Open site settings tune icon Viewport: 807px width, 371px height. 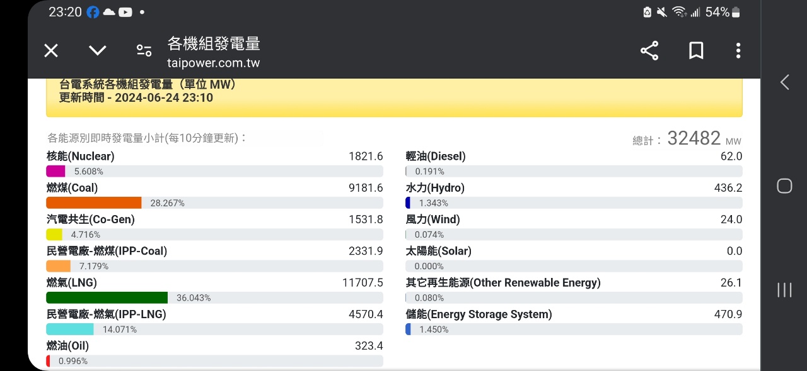point(144,51)
